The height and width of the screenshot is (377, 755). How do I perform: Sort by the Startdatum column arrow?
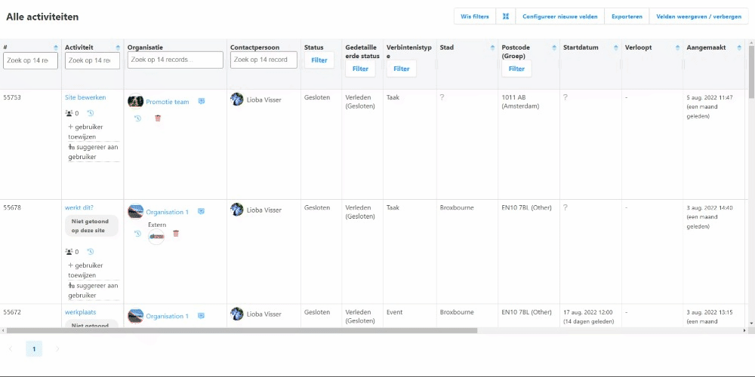[x=616, y=48]
